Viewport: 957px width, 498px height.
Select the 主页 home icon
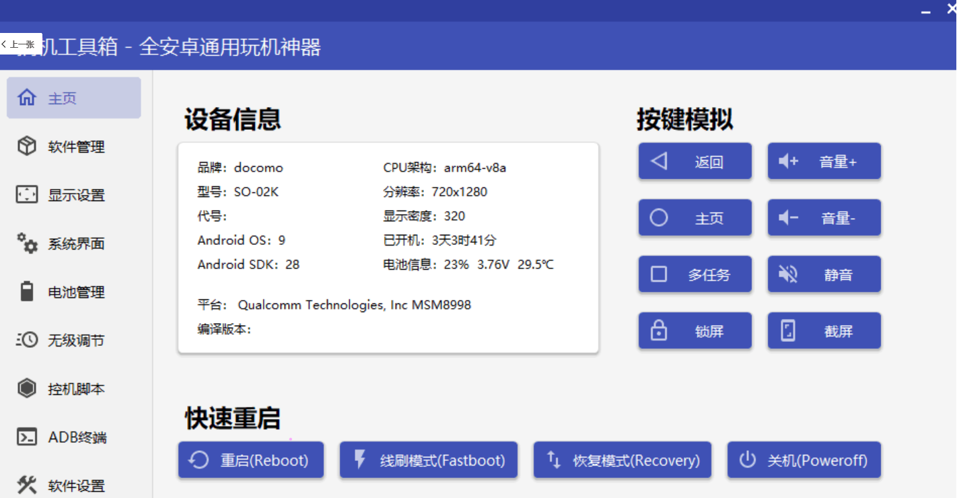click(26, 98)
